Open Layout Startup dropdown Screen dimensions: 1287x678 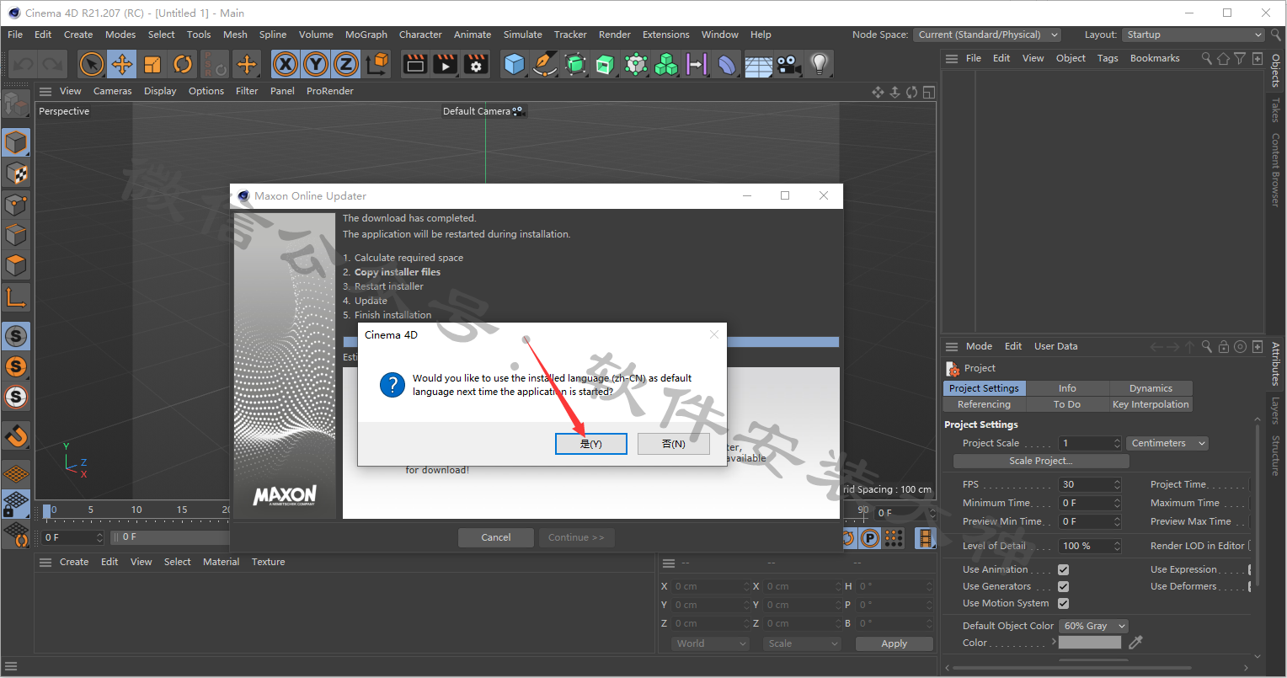pos(1193,35)
